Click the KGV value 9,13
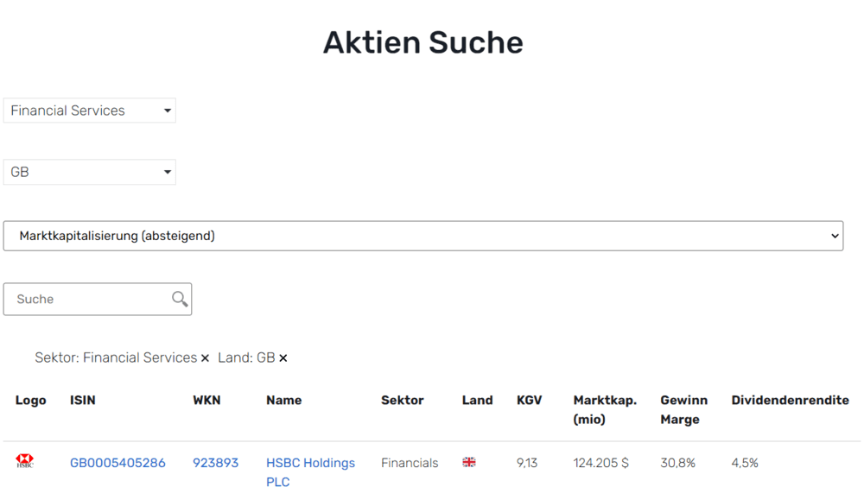The height and width of the screenshot is (487, 864). [x=527, y=463]
